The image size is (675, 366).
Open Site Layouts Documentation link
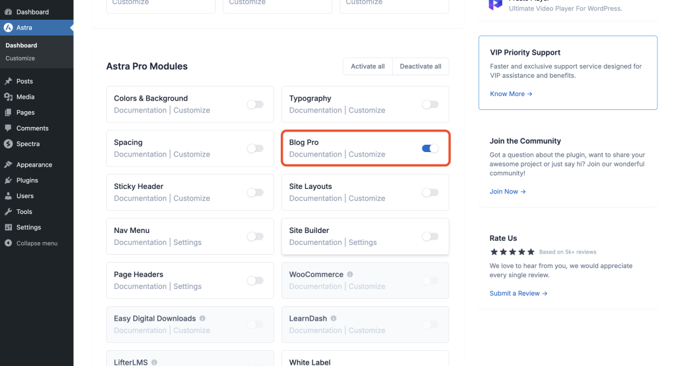[x=315, y=198]
